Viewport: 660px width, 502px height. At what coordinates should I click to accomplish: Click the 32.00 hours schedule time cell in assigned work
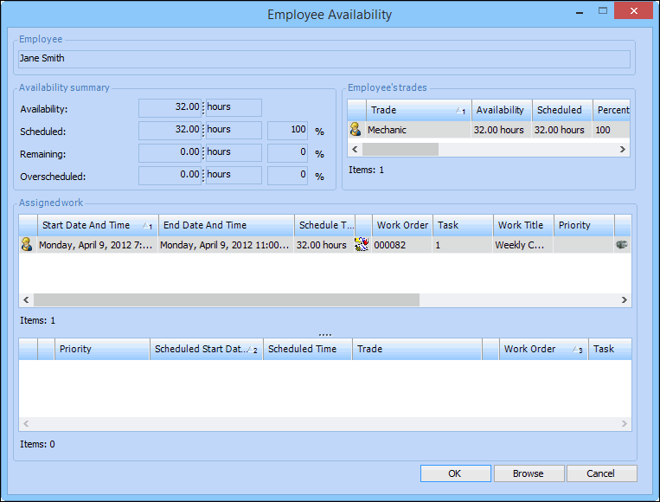click(x=324, y=245)
